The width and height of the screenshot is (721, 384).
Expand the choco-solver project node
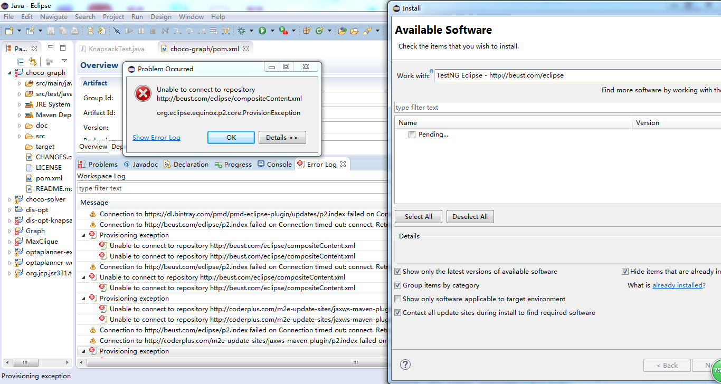pyautogui.click(x=10, y=199)
